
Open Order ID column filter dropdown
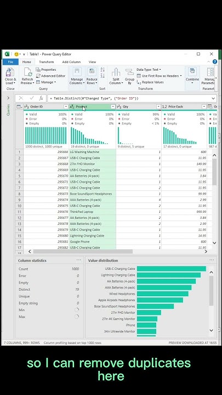[66, 107]
